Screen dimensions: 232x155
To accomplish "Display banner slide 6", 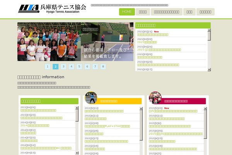I will point(87,67).
